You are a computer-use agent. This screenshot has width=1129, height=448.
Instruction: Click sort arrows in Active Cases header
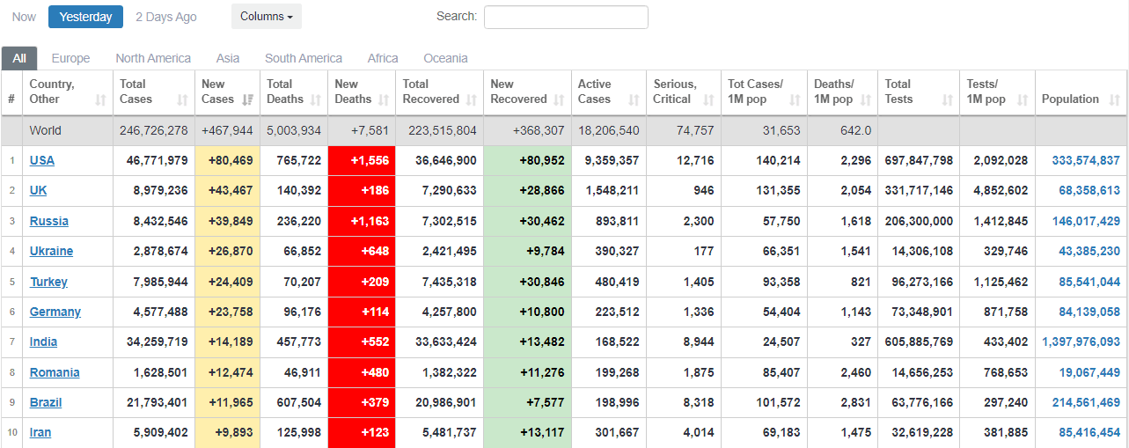coord(634,100)
